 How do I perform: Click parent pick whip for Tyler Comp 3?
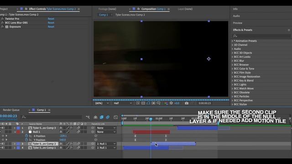click(93, 128)
